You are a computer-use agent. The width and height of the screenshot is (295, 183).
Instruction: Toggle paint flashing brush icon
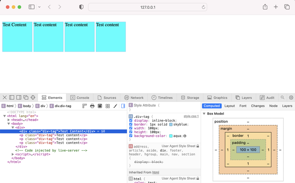point(115,106)
